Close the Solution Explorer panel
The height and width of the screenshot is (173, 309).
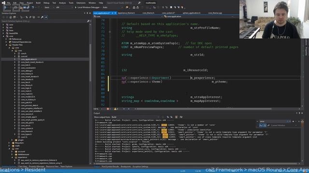[x=90, y=13]
